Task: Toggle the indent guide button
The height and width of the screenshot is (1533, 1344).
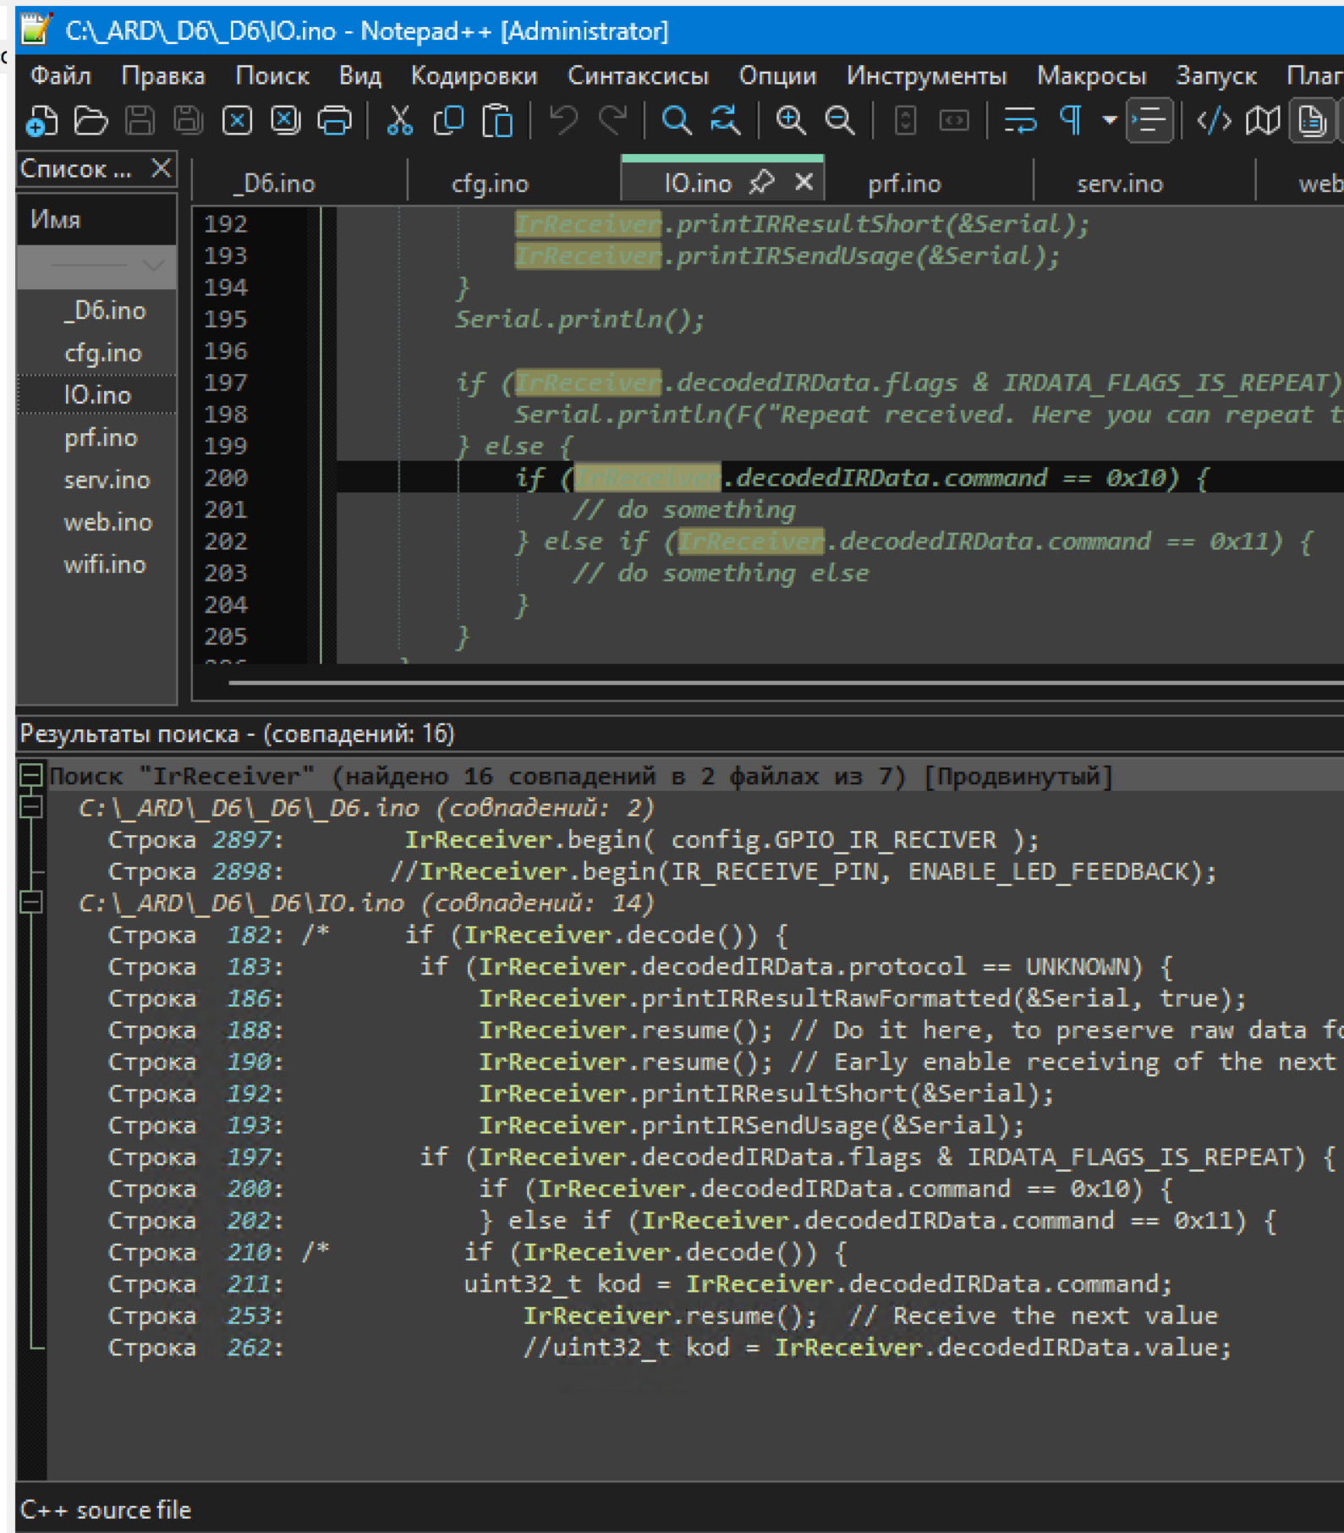Action: [1149, 121]
